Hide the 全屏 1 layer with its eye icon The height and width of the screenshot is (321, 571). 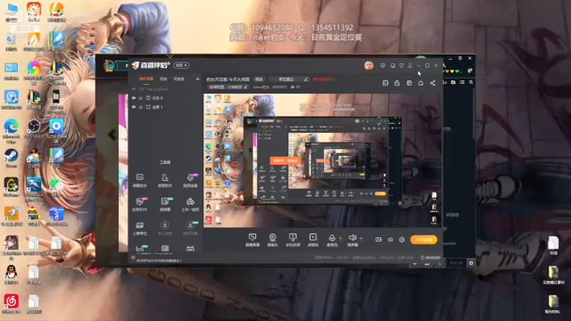point(134,107)
